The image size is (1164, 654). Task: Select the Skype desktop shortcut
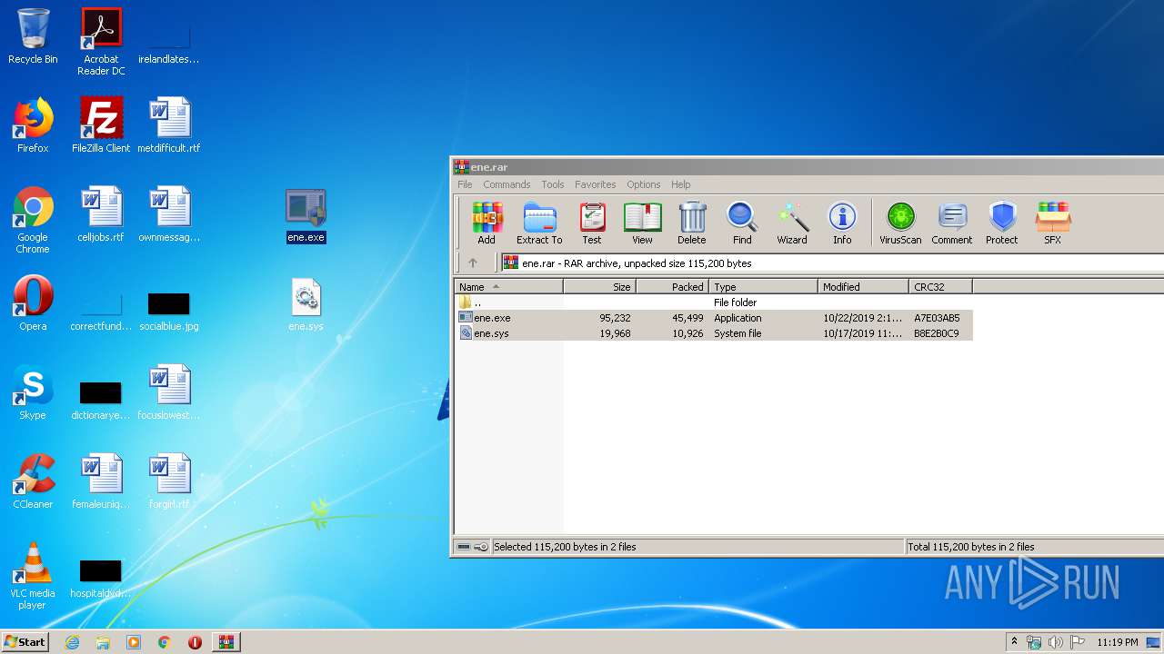pyautogui.click(x=33, y=392)
